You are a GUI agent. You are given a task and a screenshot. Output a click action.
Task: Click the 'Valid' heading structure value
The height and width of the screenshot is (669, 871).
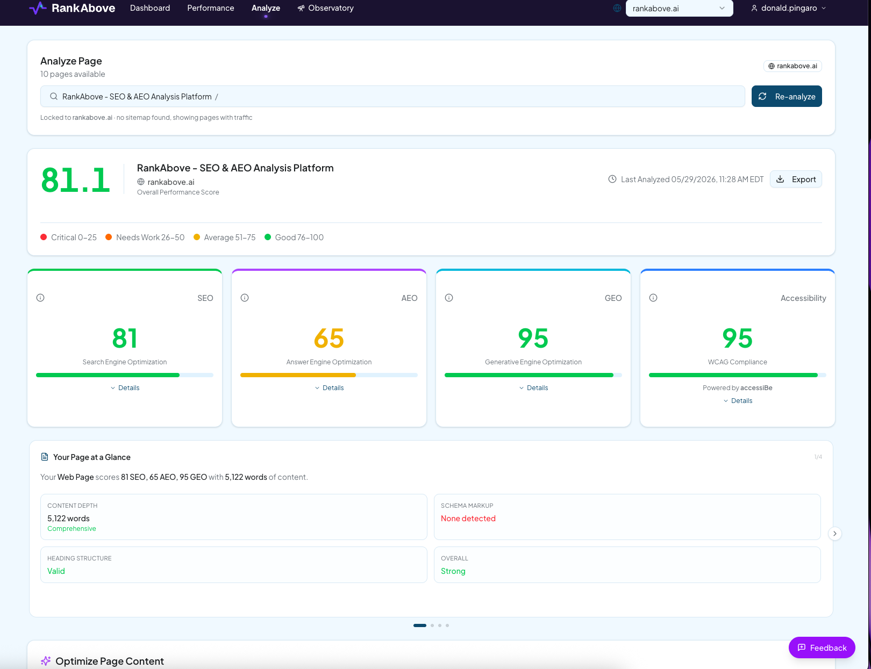pos(56,571)
